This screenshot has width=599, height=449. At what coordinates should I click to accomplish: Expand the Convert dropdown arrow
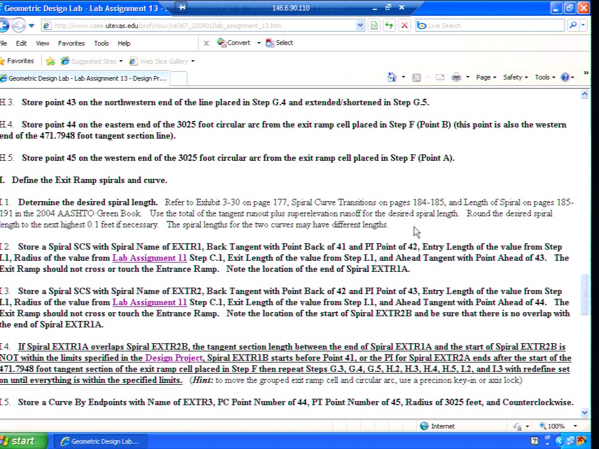coord(259,43)
